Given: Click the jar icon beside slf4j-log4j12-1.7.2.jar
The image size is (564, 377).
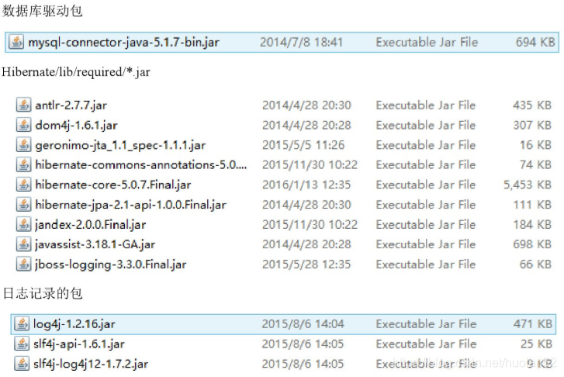Looking at the screenshot, I should pos(22,364).
